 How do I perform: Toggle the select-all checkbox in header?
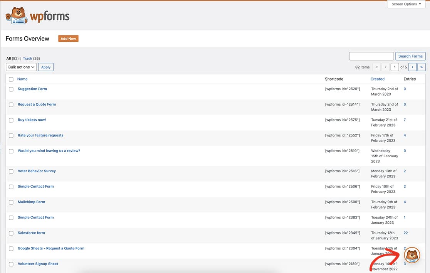[11, 79]
